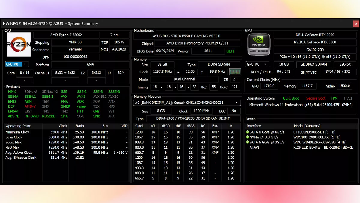Click the BIOS Date value 09/29/2024
360x203 pixels.
pos(165,51)
